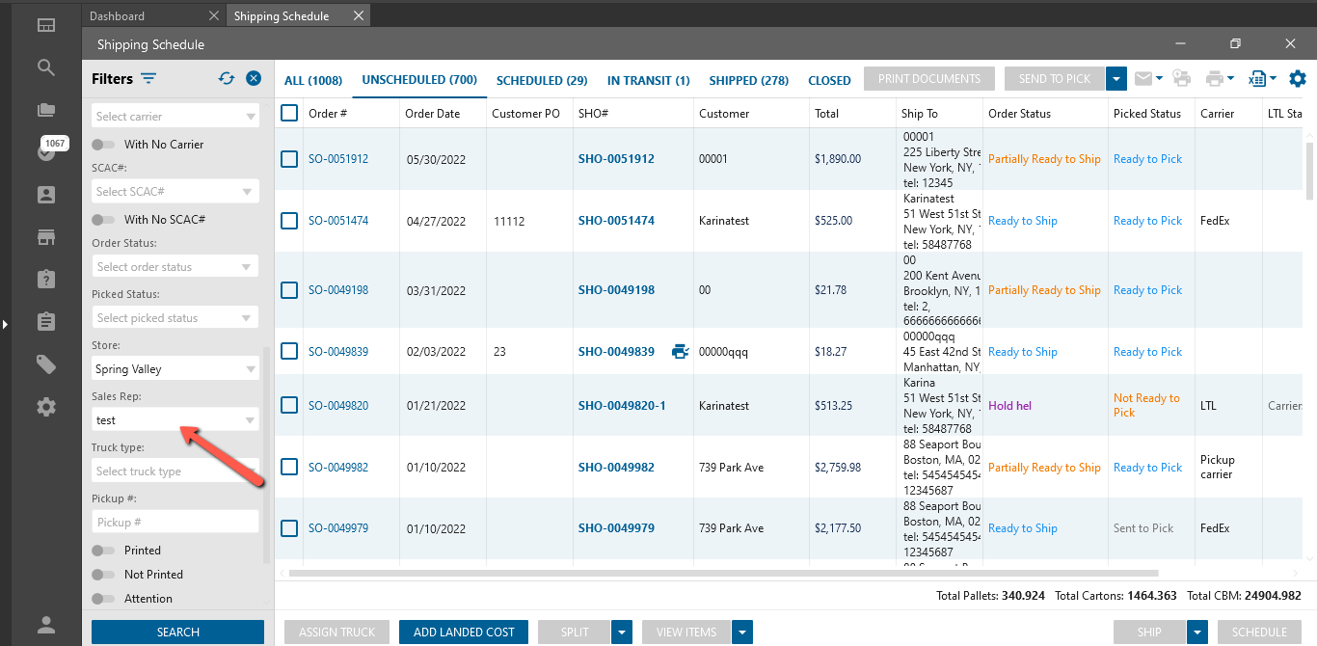Screen dimensions: 1317x646
Task: Click the ADD LANDED COST button
Action: (464, 633)
